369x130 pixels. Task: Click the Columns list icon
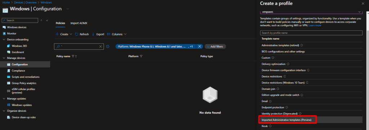point(109,34)
